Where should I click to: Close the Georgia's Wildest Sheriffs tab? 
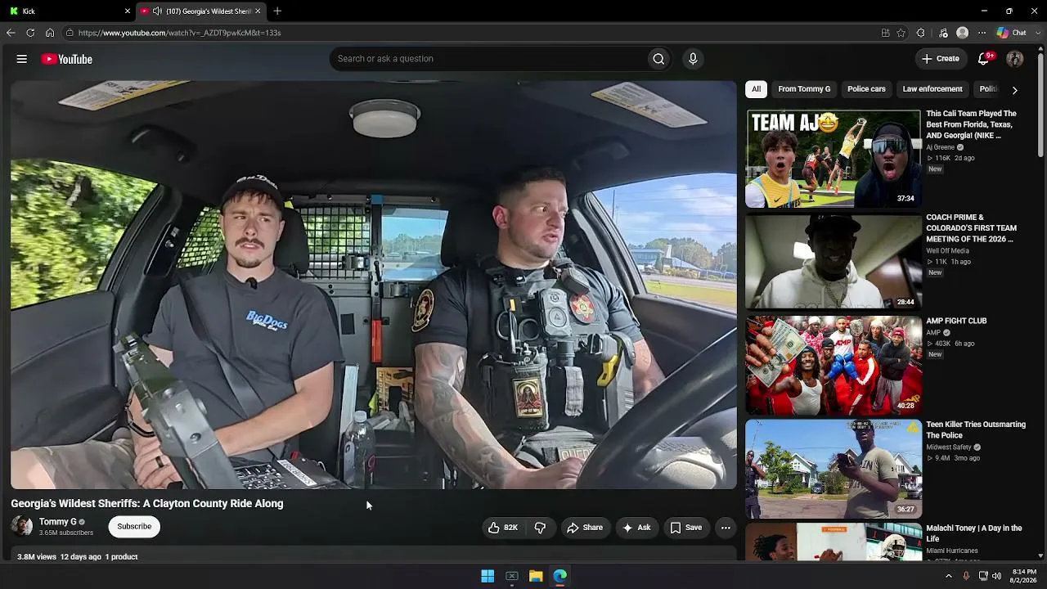coord(258,11)
